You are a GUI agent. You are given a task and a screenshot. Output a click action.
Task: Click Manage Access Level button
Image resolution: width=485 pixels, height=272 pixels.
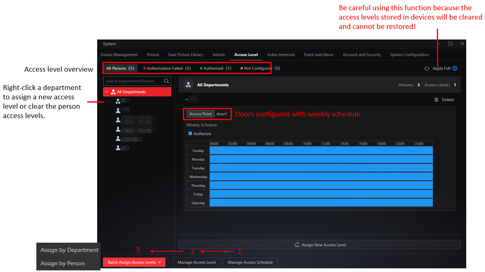[x=196, y=263]
